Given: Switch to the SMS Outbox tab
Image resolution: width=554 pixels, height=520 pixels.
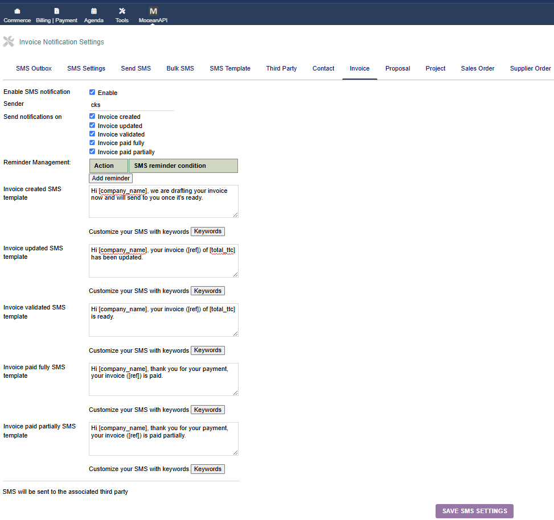Looking at the screenshot, I should click(34, 68).
